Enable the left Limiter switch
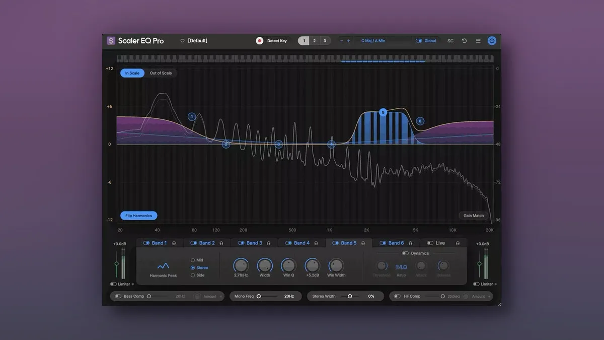 (x=113, y=284)
